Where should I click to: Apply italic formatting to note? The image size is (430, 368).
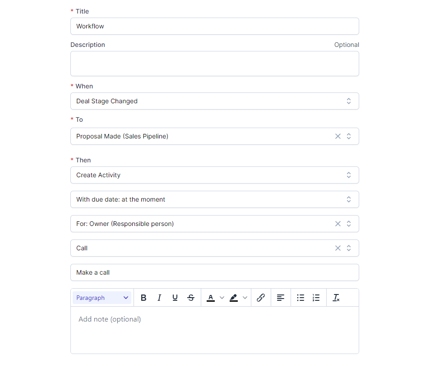(159, 298)
